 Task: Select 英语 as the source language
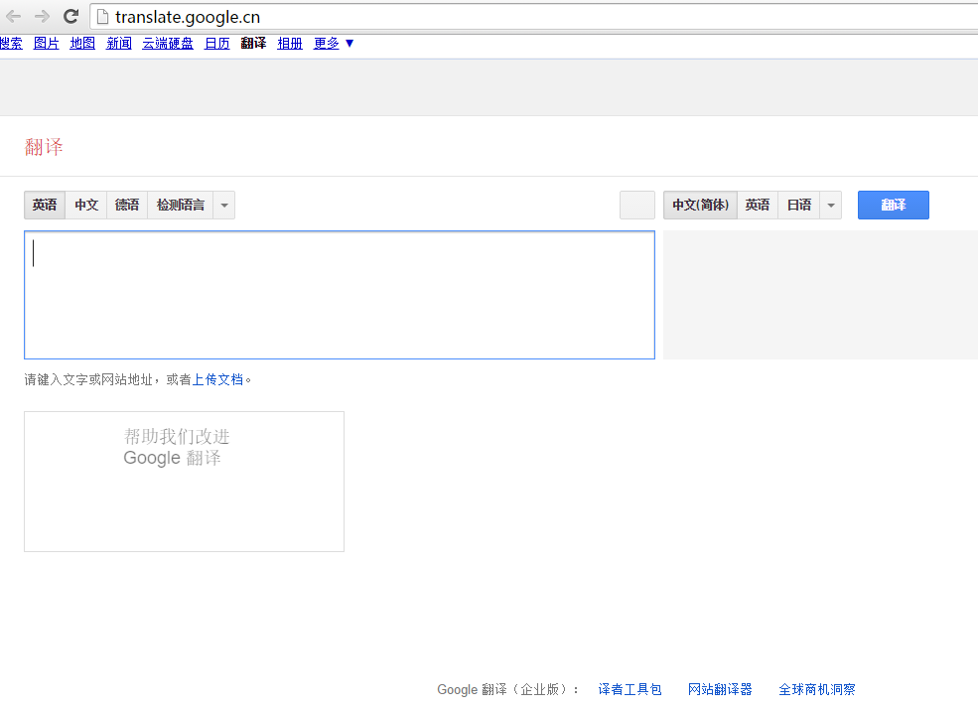45,206
